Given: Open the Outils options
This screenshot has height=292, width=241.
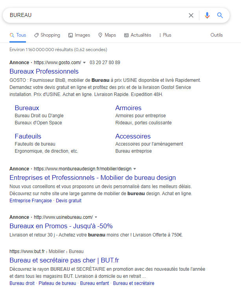Looking at the screenshot, I should [x=217, y=35].
